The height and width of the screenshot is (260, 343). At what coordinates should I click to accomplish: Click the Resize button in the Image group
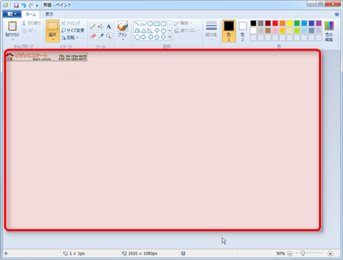[73, 30]
